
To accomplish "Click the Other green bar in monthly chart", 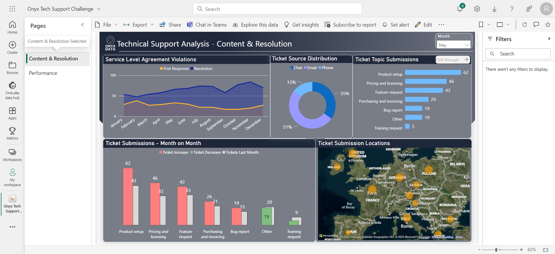I will [267, 216].
